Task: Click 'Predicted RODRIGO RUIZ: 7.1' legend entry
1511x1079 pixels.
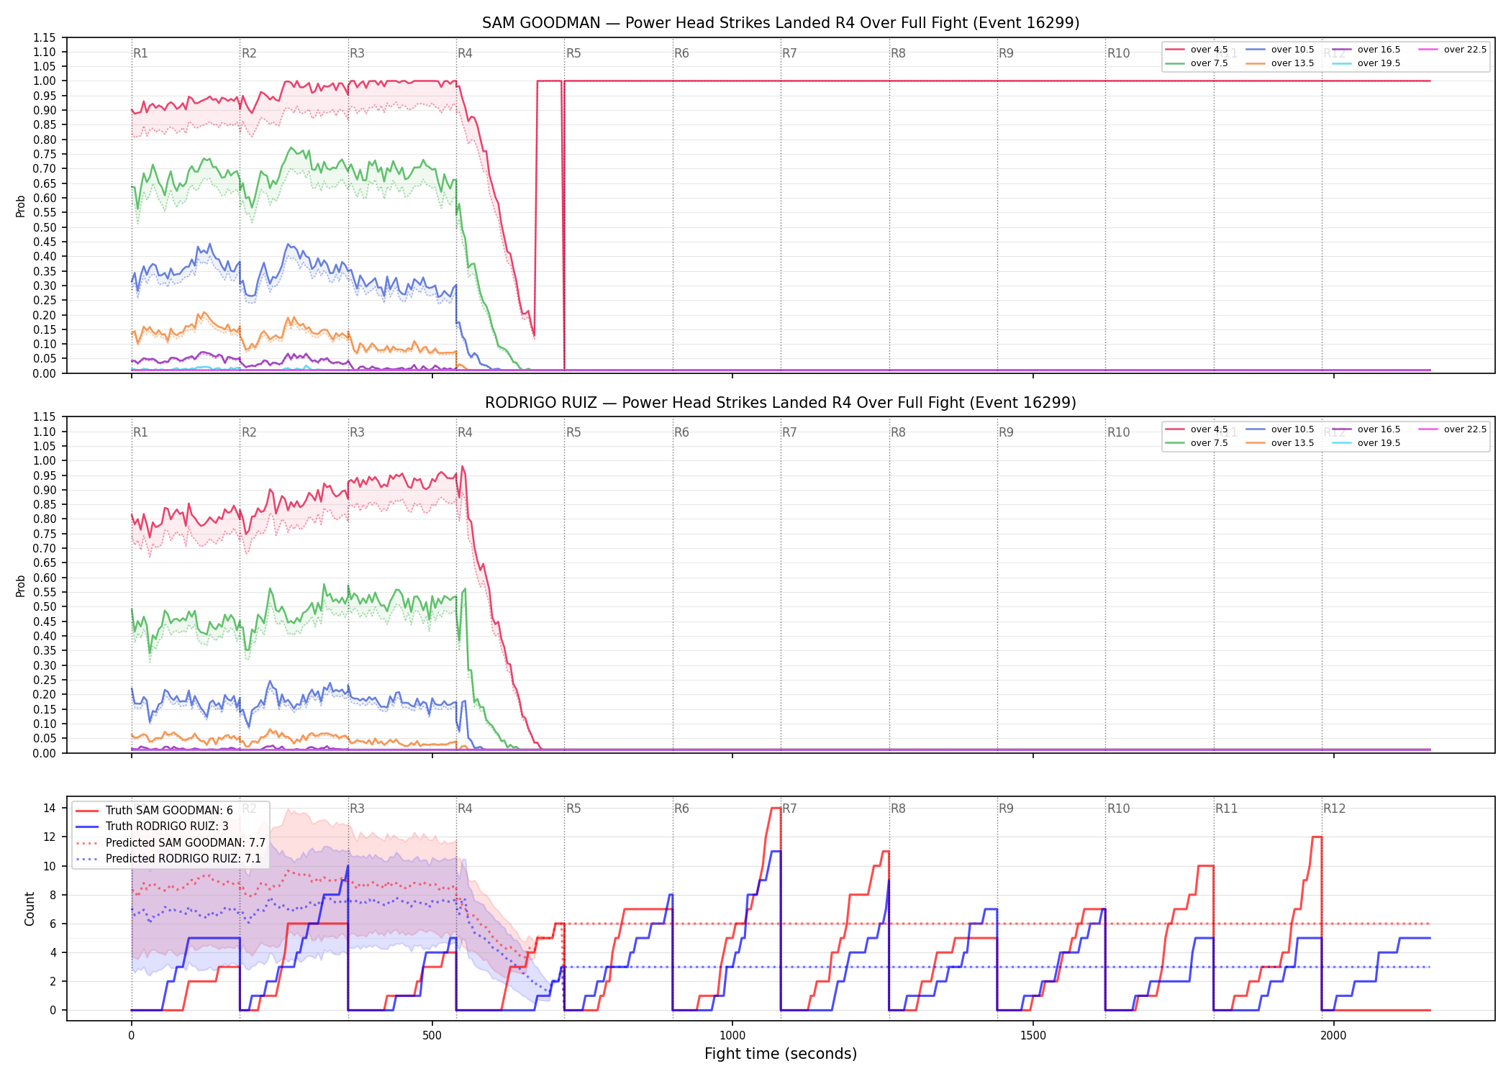Action: [168, 859]
